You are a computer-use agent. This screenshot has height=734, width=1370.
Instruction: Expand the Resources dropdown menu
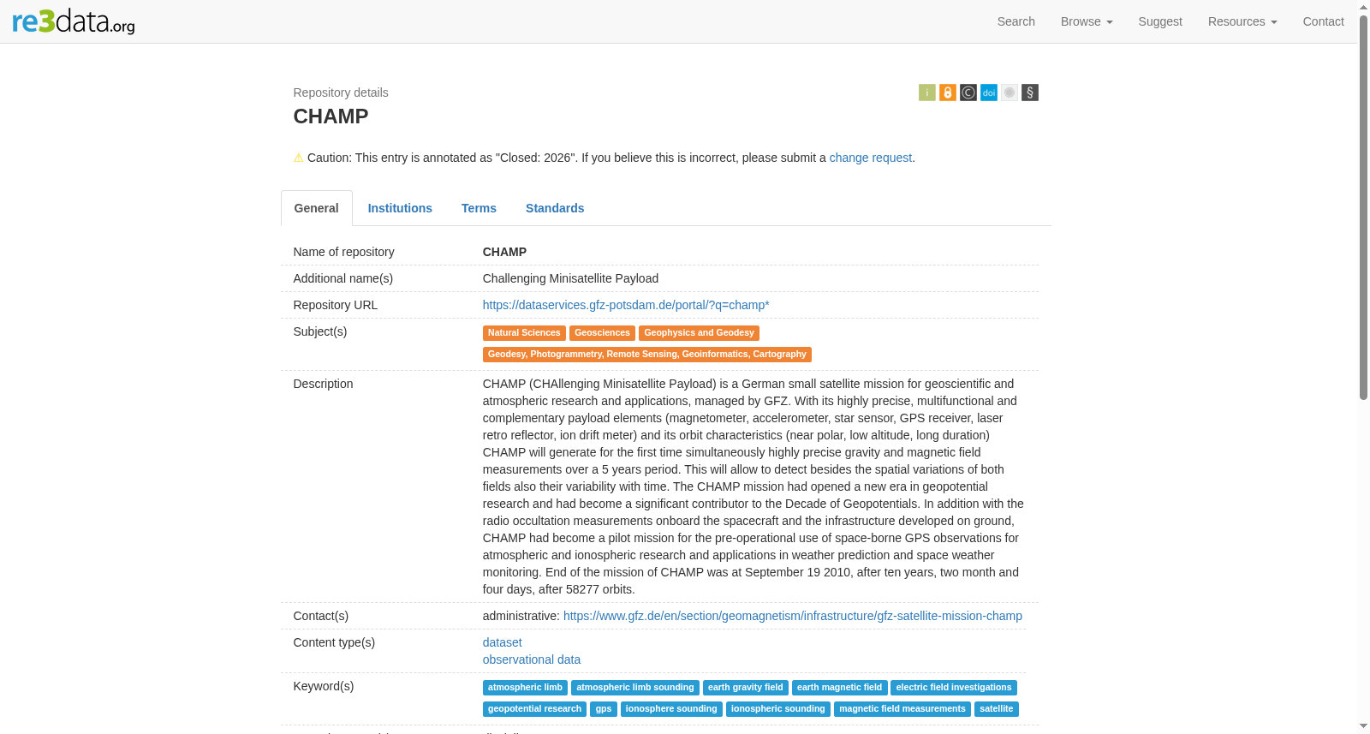(1242, 21)
